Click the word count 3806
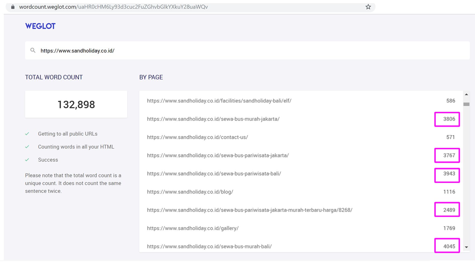Screen dimensions: 475x263 449,119
